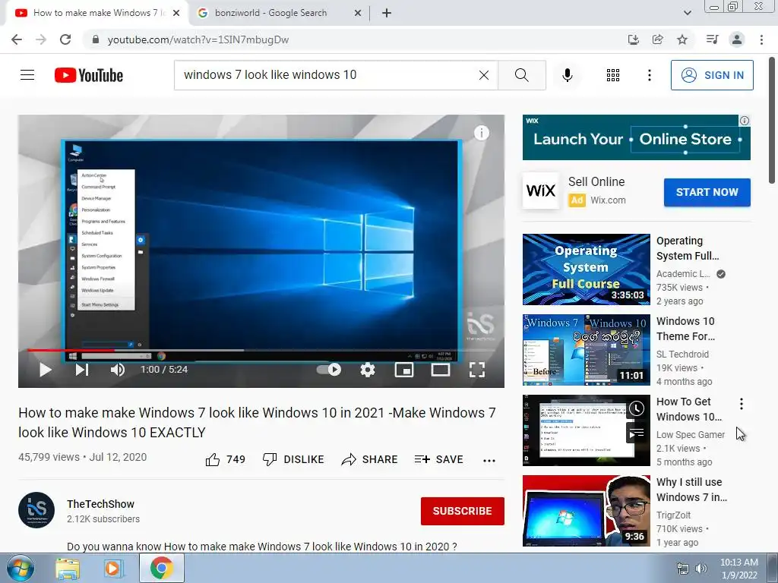Open TheTechShow channel avatar
778x583 pixels.
pos(36,510)
